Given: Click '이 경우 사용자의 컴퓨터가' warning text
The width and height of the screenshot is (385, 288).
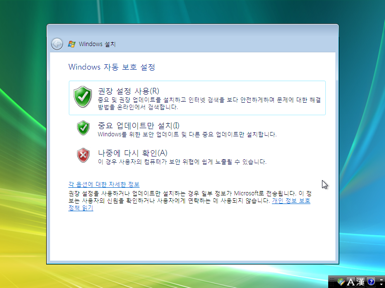Looking at the screenshot, I should click(182, 162).
